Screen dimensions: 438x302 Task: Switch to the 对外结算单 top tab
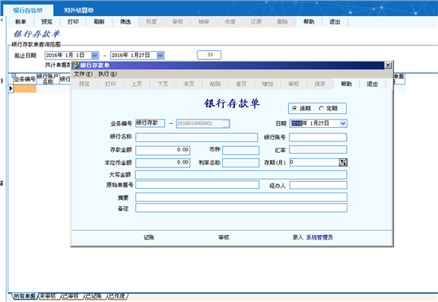point(79,11)
